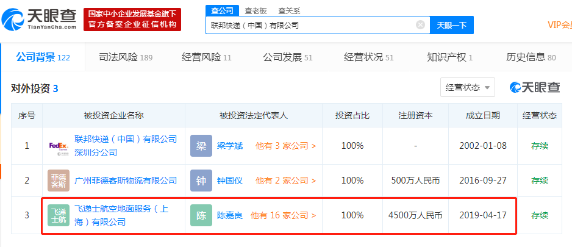
Task: Switch to the 查老板 search tab
Action: click(x=256, y=11)
